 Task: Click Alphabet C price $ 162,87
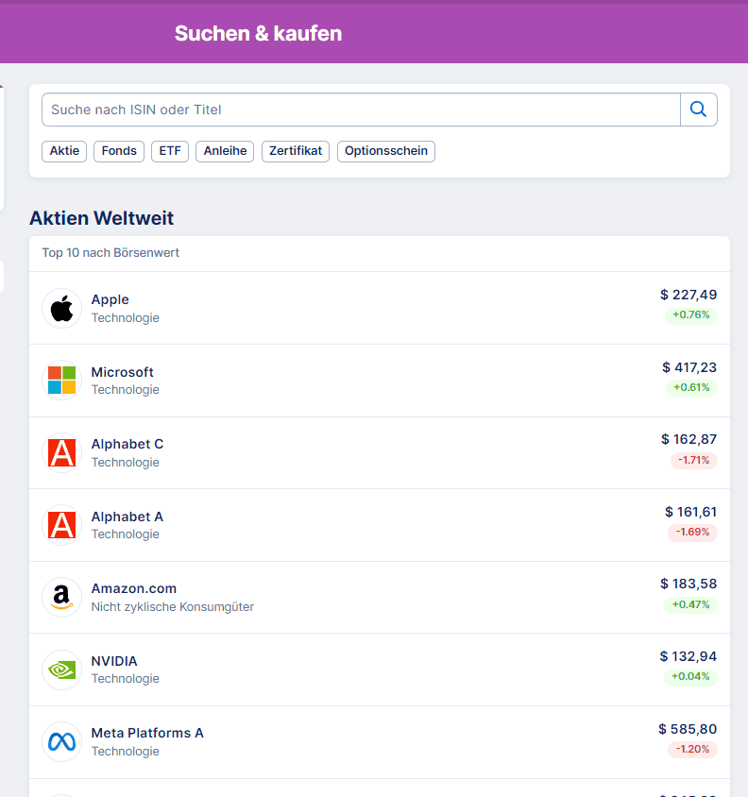689,439
